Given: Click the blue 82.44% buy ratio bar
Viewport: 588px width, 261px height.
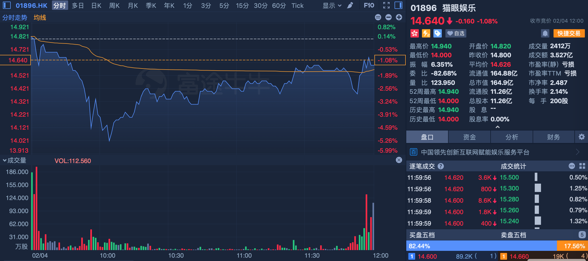Looking at the screenshot, I should click(x=481, y=246).
